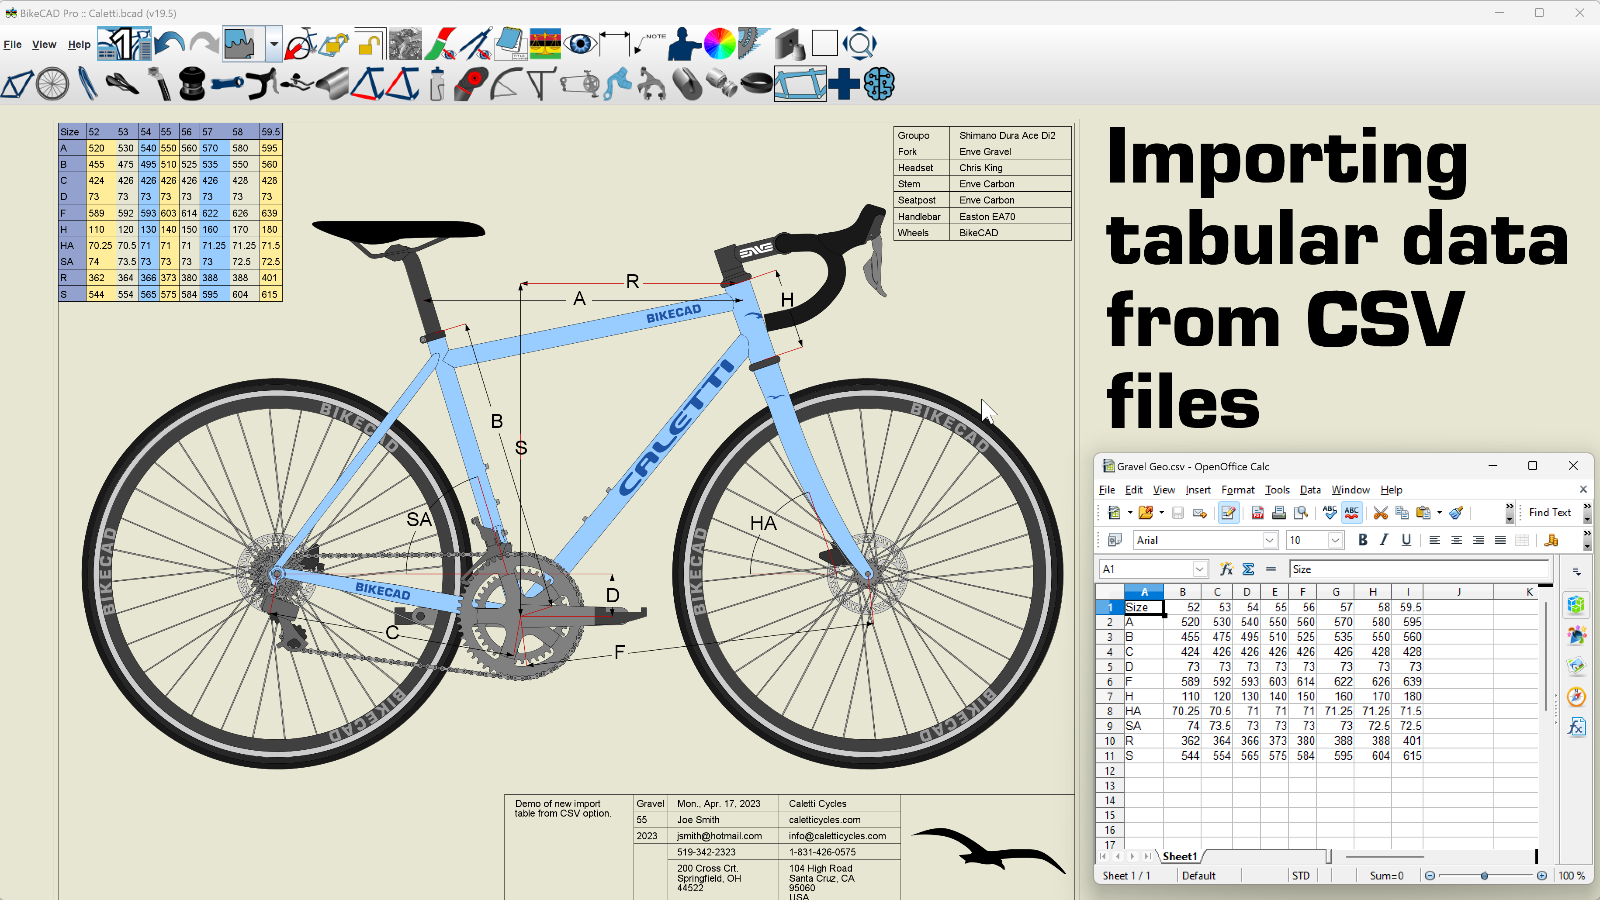
Task: Click the NOTE annotation icon
Action: coord(650,44)
